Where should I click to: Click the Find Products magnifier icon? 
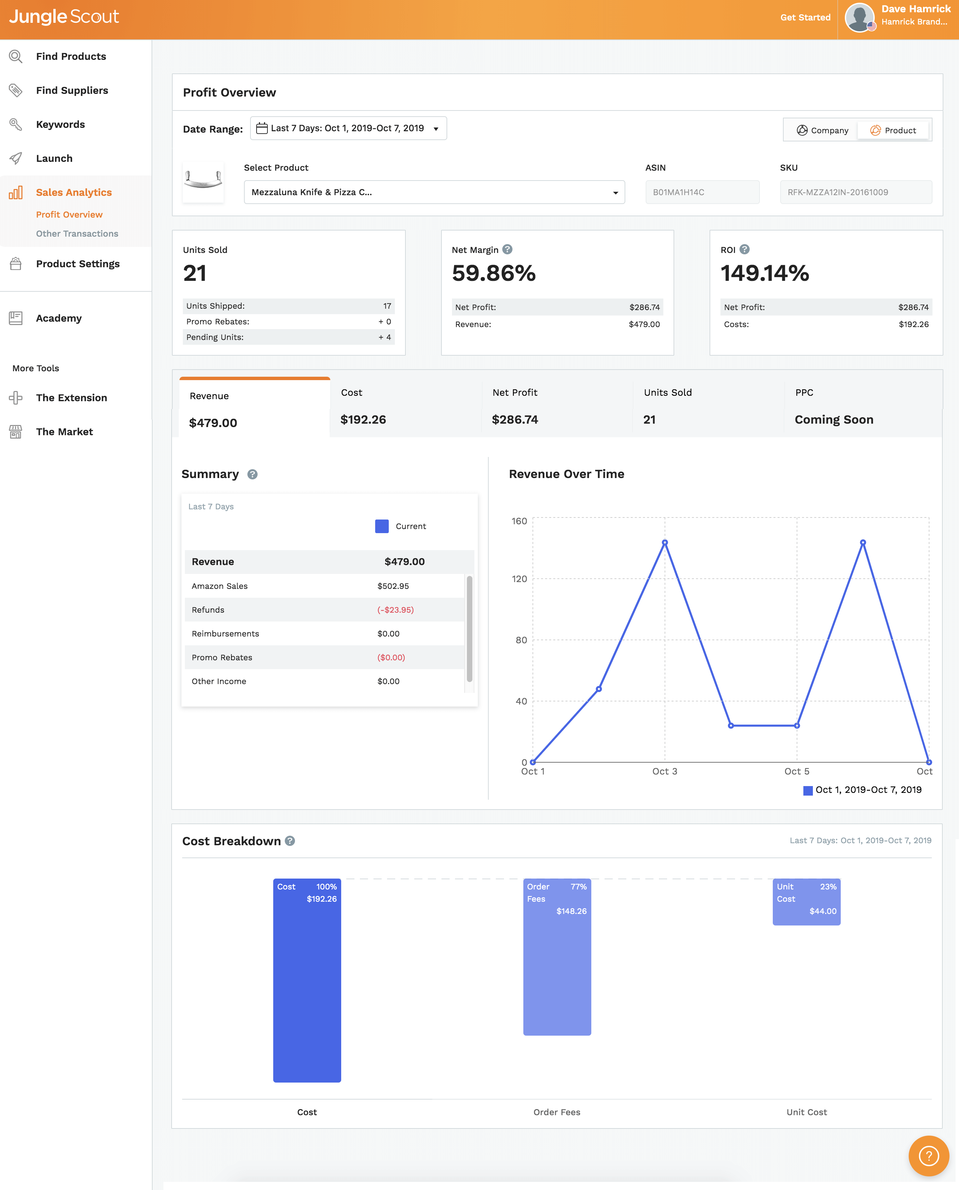[16, 56]
